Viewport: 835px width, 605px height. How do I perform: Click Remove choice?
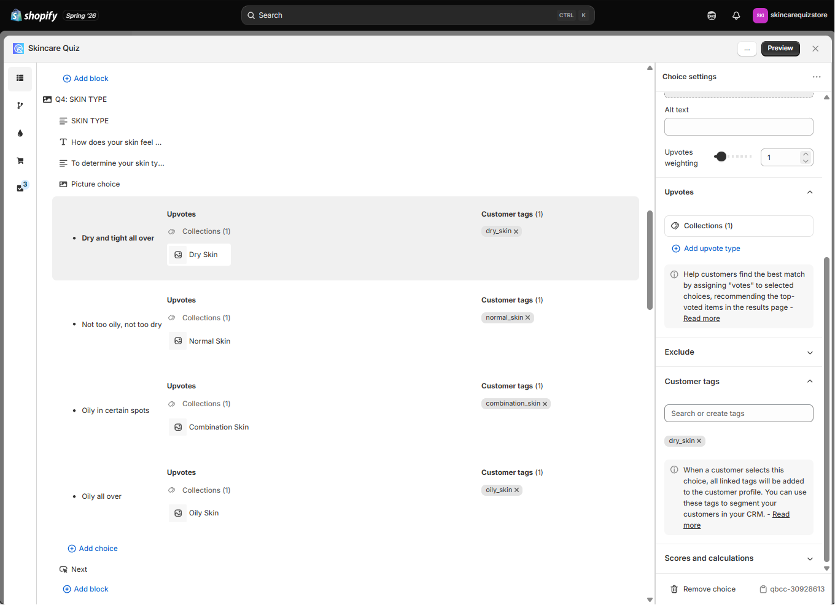(703, 589)
